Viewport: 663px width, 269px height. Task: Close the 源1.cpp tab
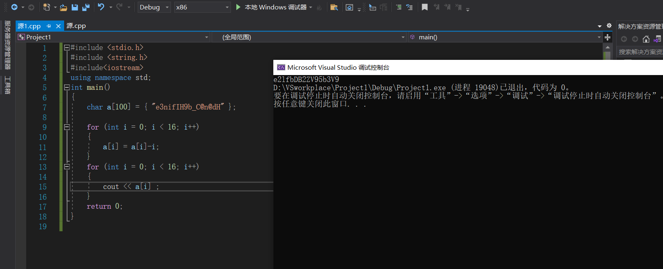(x=58, y=26)
